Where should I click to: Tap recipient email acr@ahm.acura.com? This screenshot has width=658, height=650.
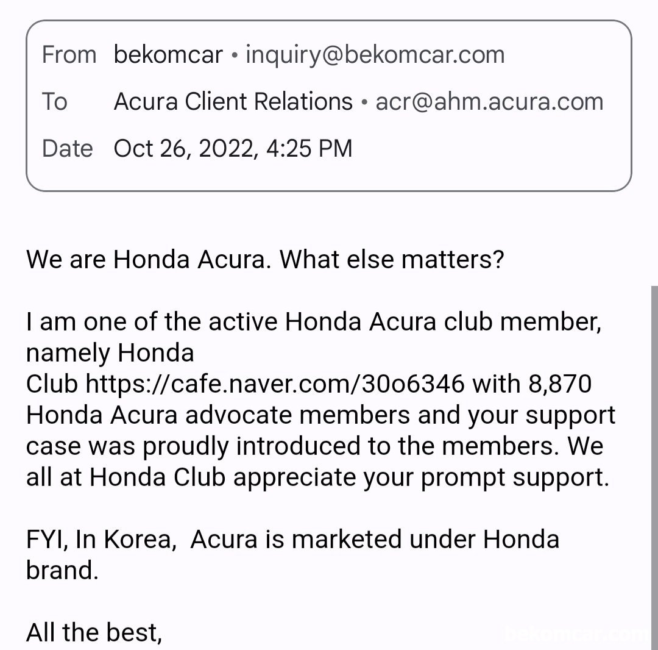(489, 102)
